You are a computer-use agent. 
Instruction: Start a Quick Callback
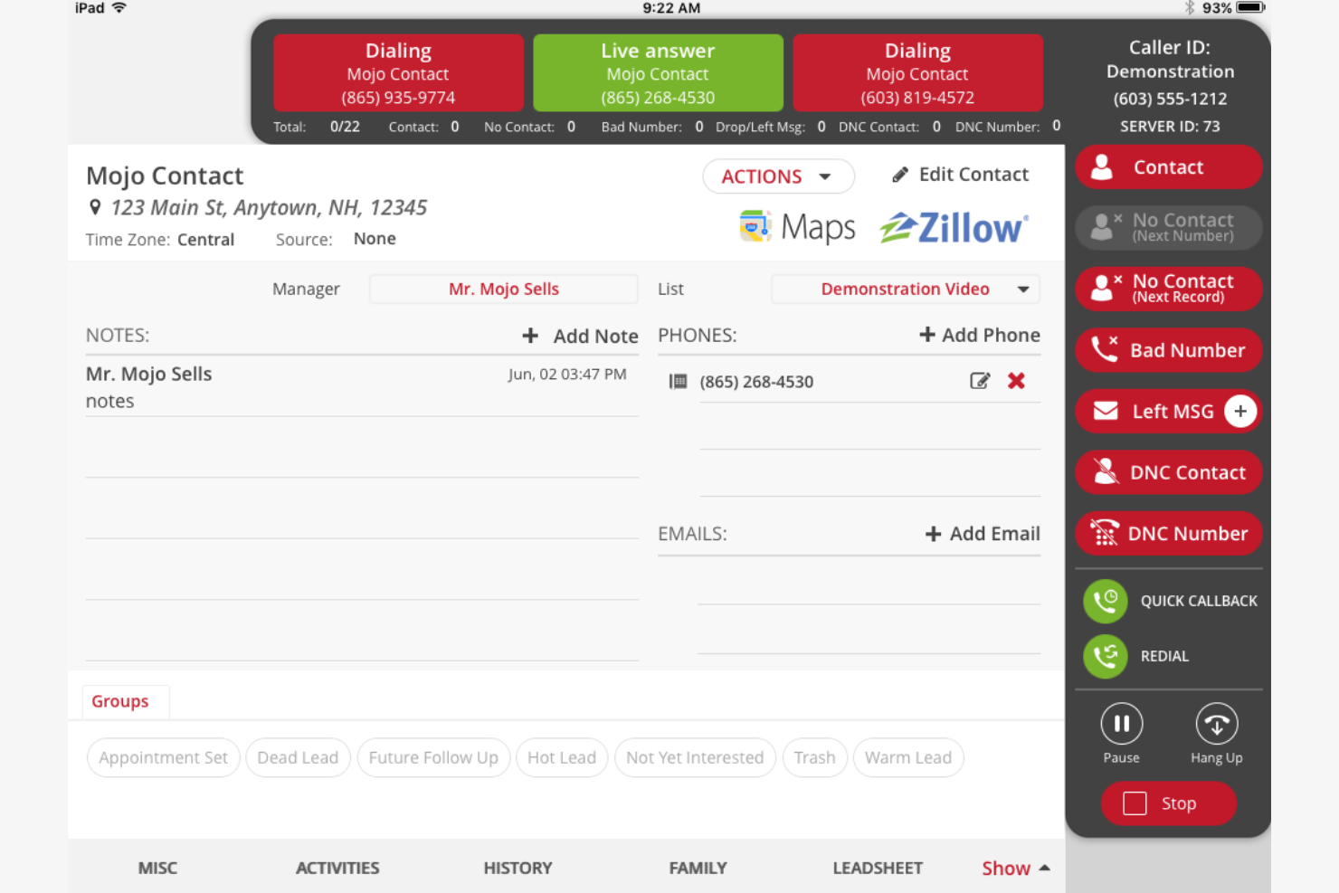(x=1105, y=601)
